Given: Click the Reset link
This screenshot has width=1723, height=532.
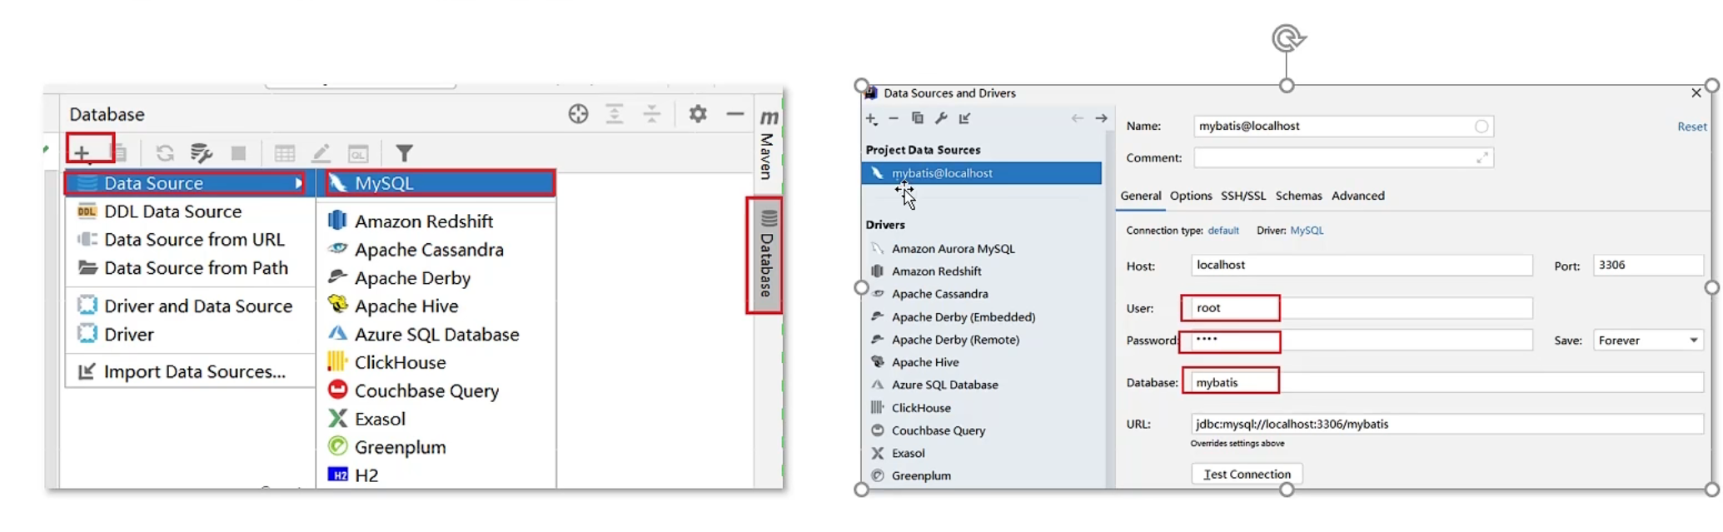Looking at the screenshot, I should (x=1691, y=127).
